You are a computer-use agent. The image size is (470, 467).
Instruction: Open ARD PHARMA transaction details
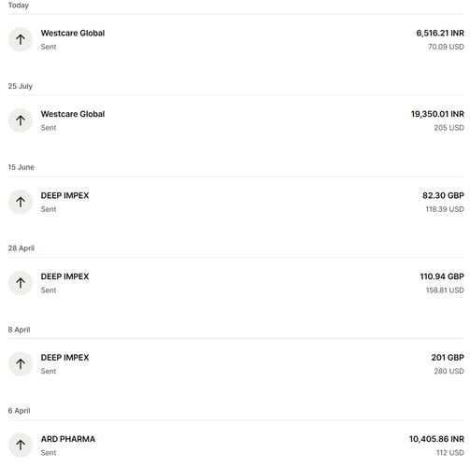[x=236, y=446]
